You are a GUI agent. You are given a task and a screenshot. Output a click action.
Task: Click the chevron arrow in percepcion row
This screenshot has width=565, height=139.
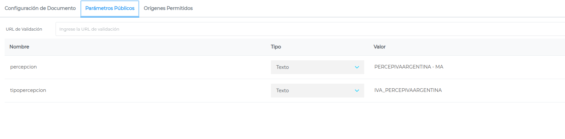357,67
